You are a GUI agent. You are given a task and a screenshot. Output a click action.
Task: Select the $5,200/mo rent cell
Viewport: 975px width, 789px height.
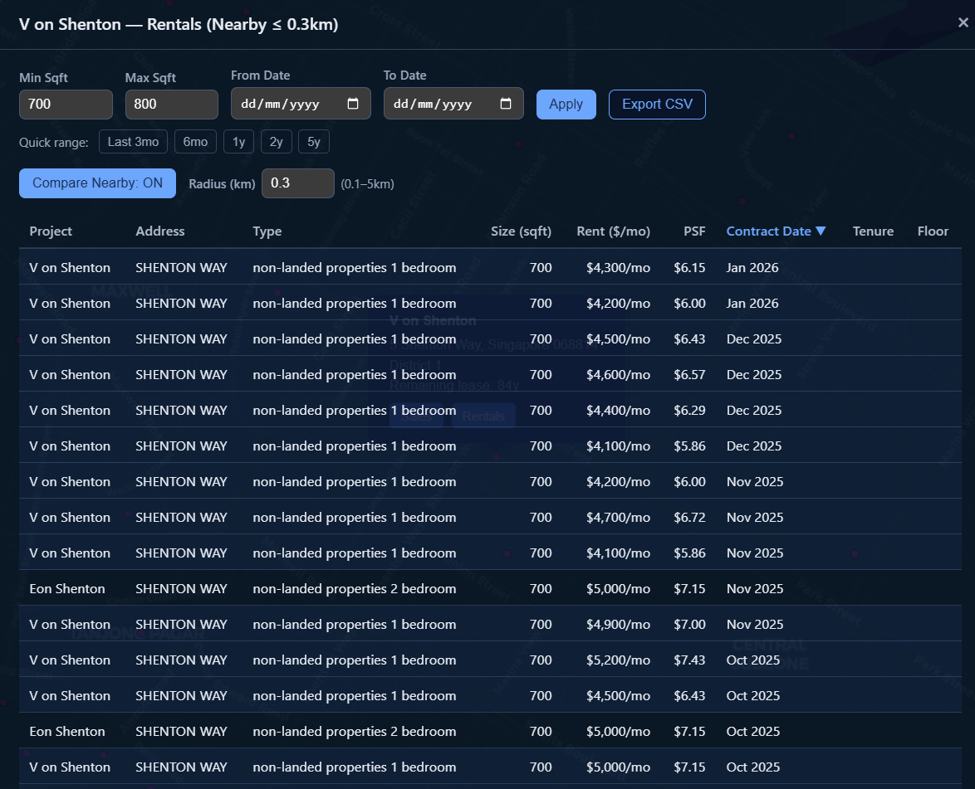pyautogui.click(x=618, y=660)
